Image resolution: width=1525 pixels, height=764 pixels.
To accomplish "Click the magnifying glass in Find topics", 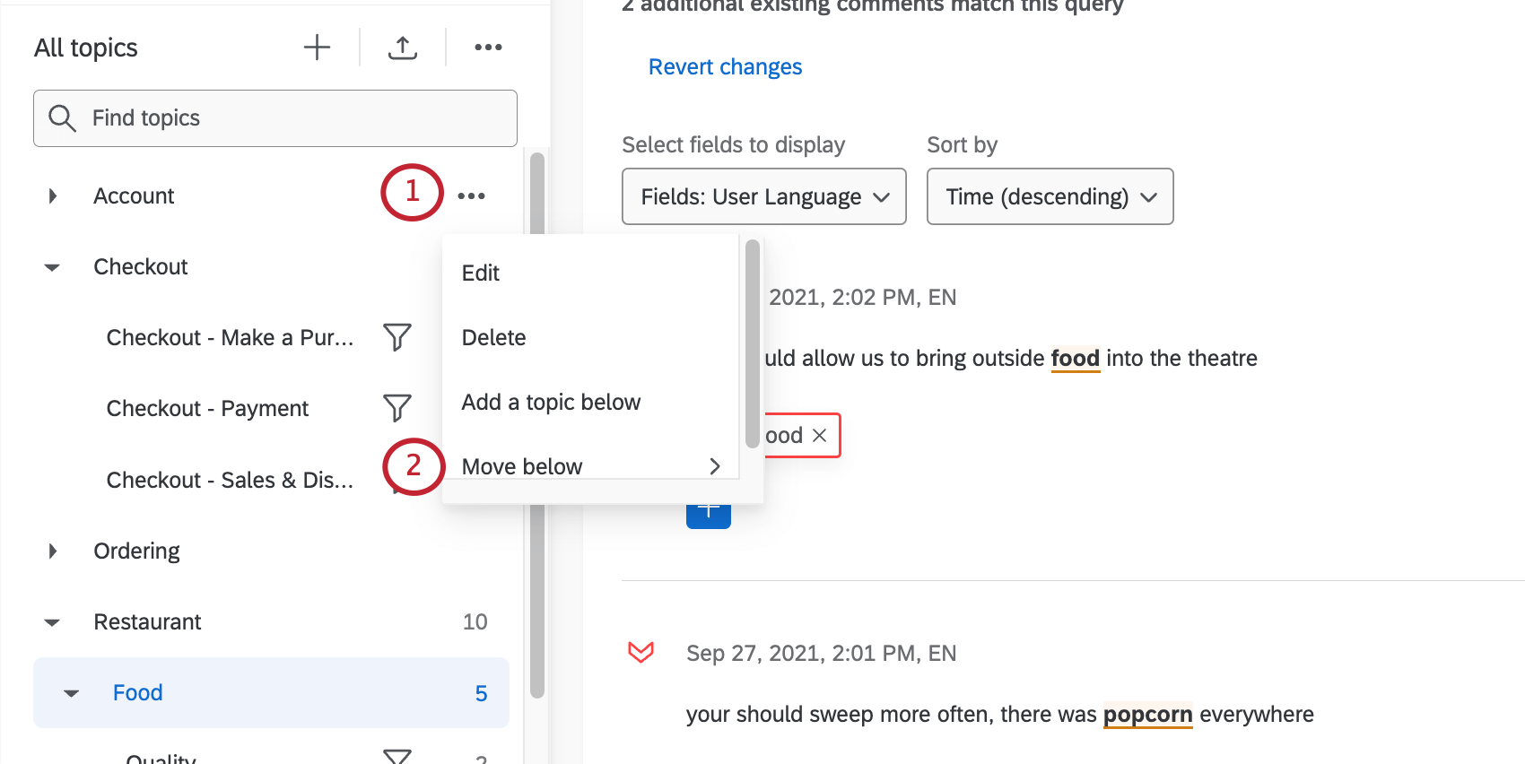I will [x=62, y=117].
